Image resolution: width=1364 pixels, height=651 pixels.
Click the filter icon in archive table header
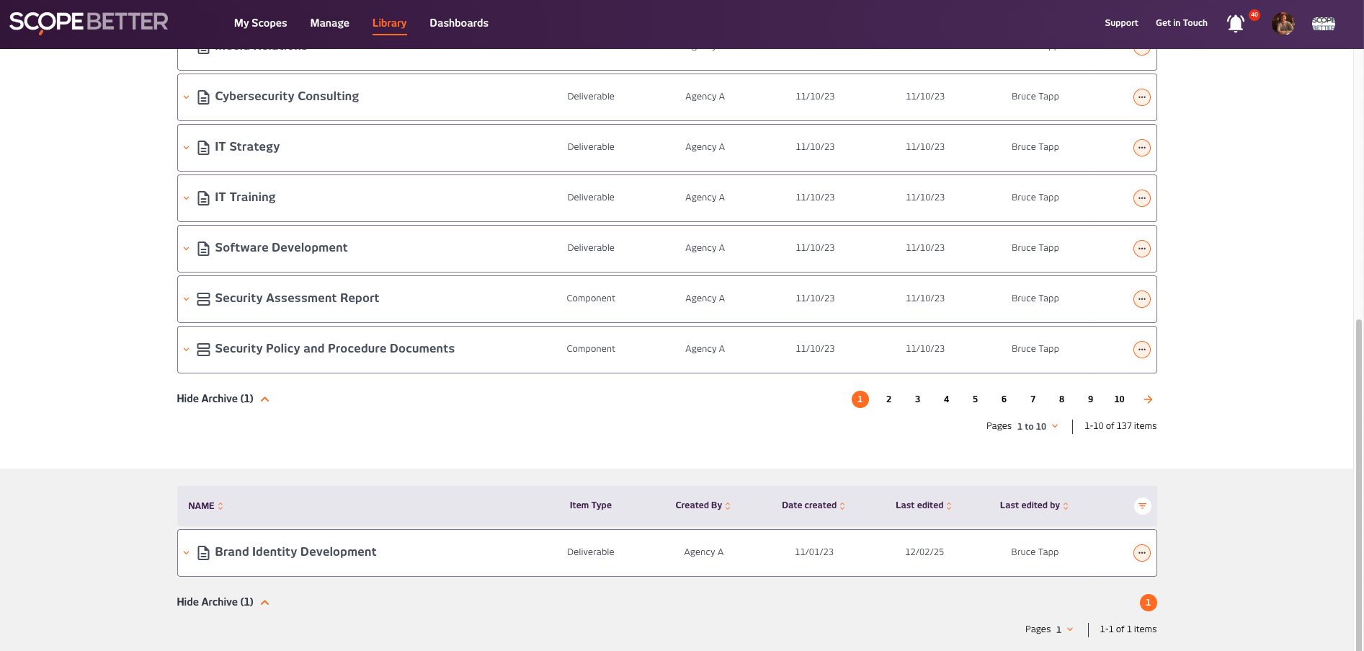(1142, 506)
